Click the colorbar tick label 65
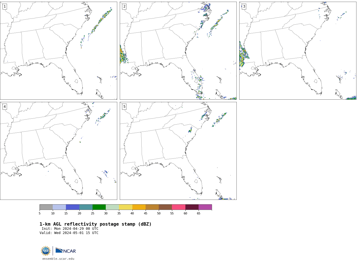This screenshot has width=359, height=262. point(199,213)
